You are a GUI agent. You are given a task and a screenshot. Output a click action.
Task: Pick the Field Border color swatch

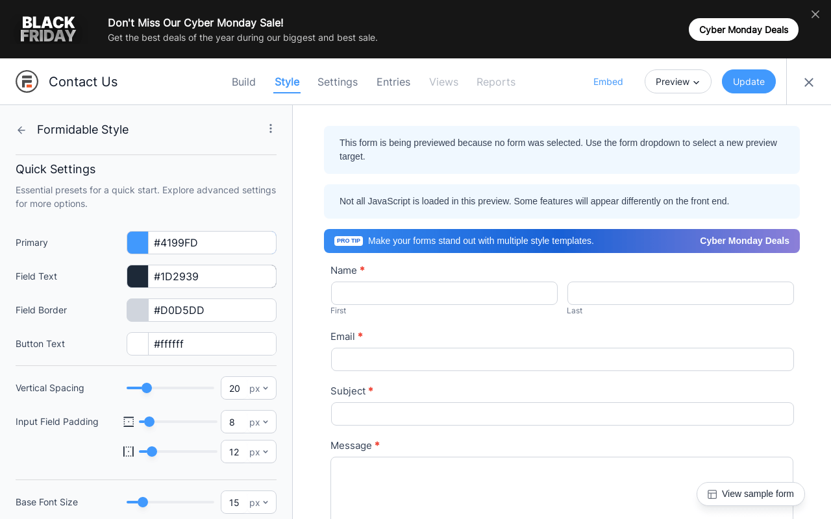tap(138, 310)
